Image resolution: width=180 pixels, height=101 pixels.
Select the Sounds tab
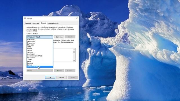click(x=43, y=23)
